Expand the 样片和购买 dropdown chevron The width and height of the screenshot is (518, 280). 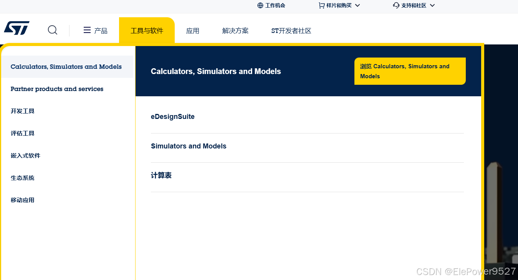[x=357, y=5]
